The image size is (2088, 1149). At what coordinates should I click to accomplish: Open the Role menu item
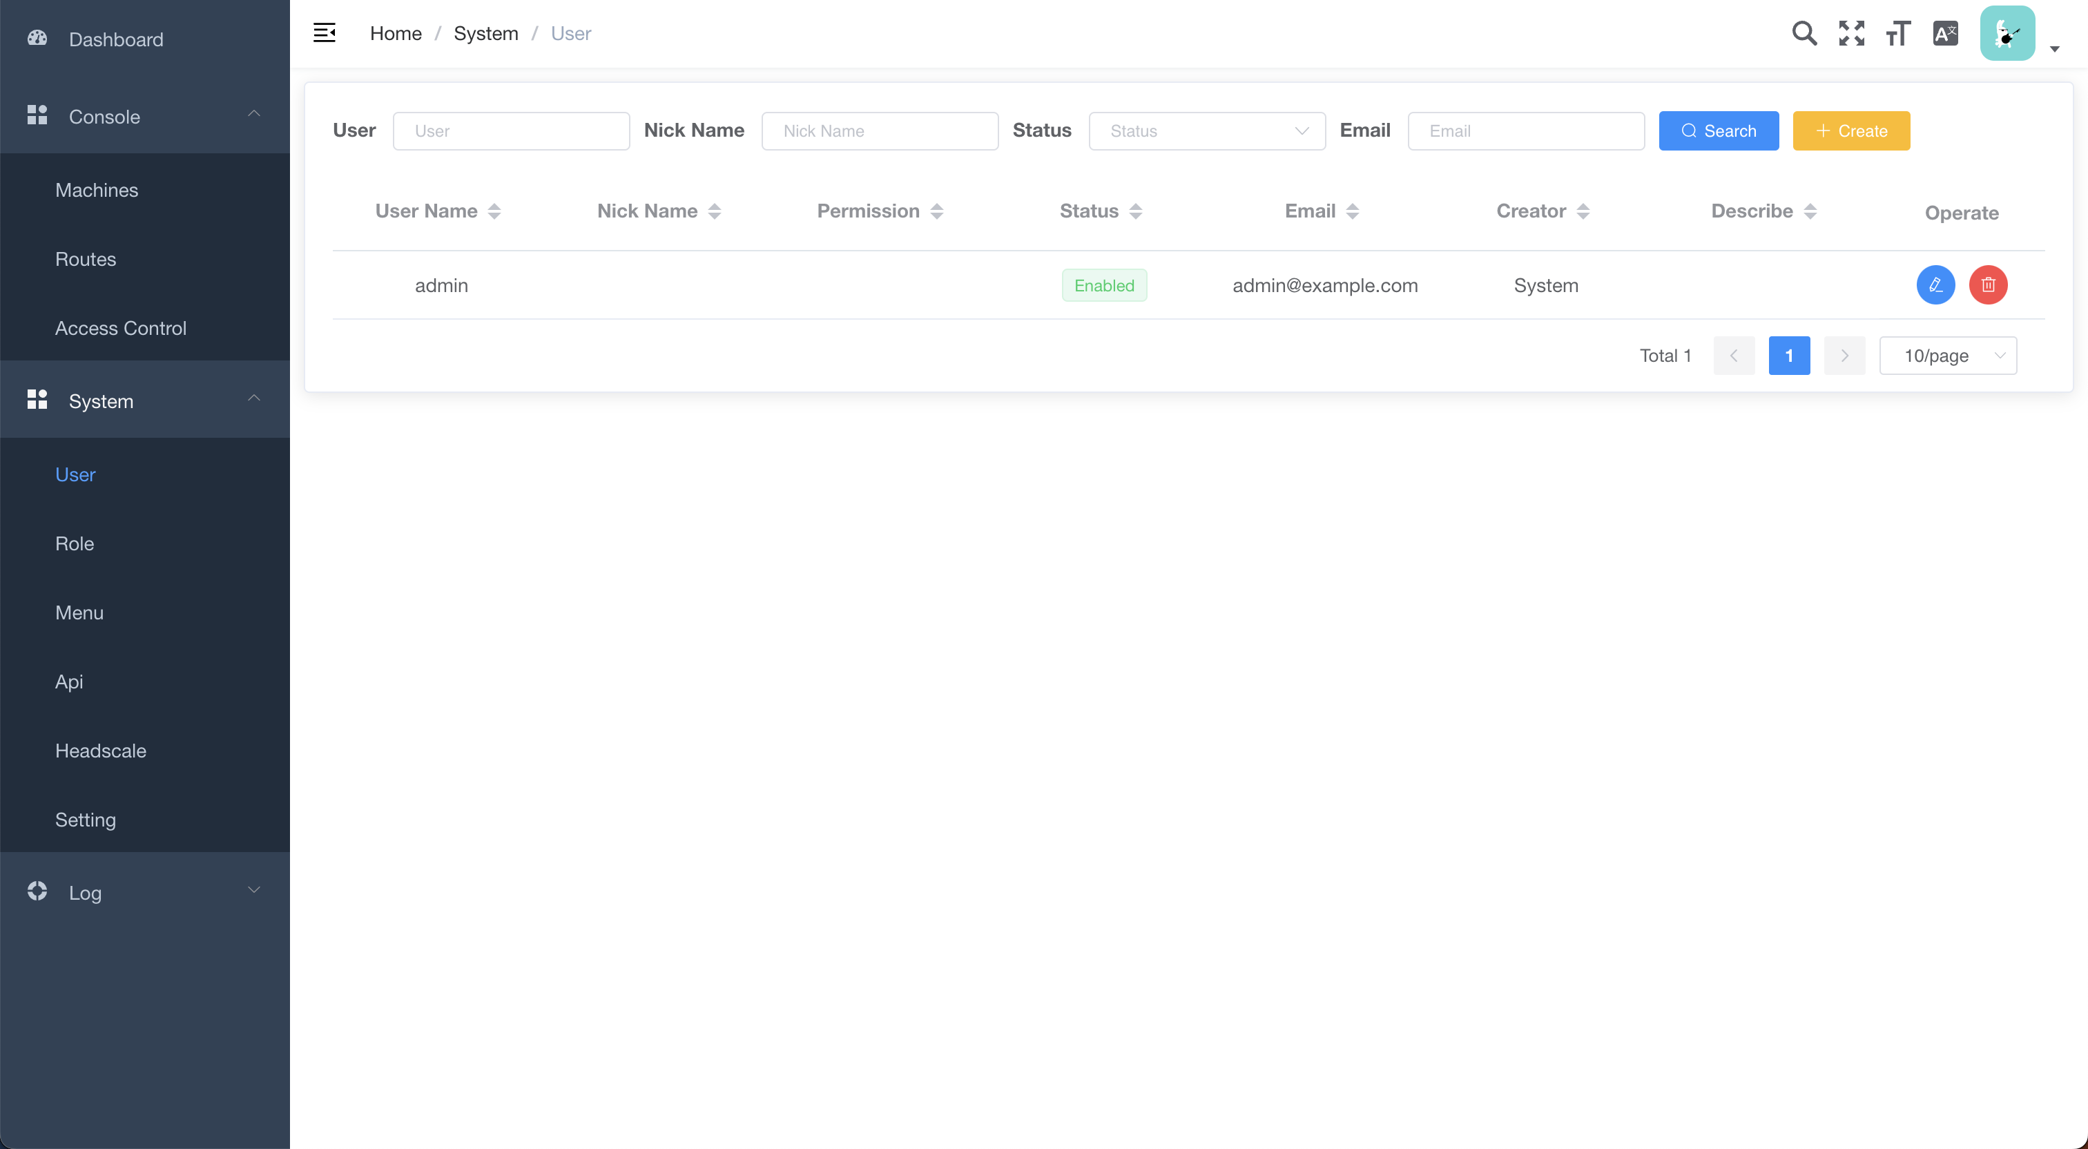tap(75, 543)
